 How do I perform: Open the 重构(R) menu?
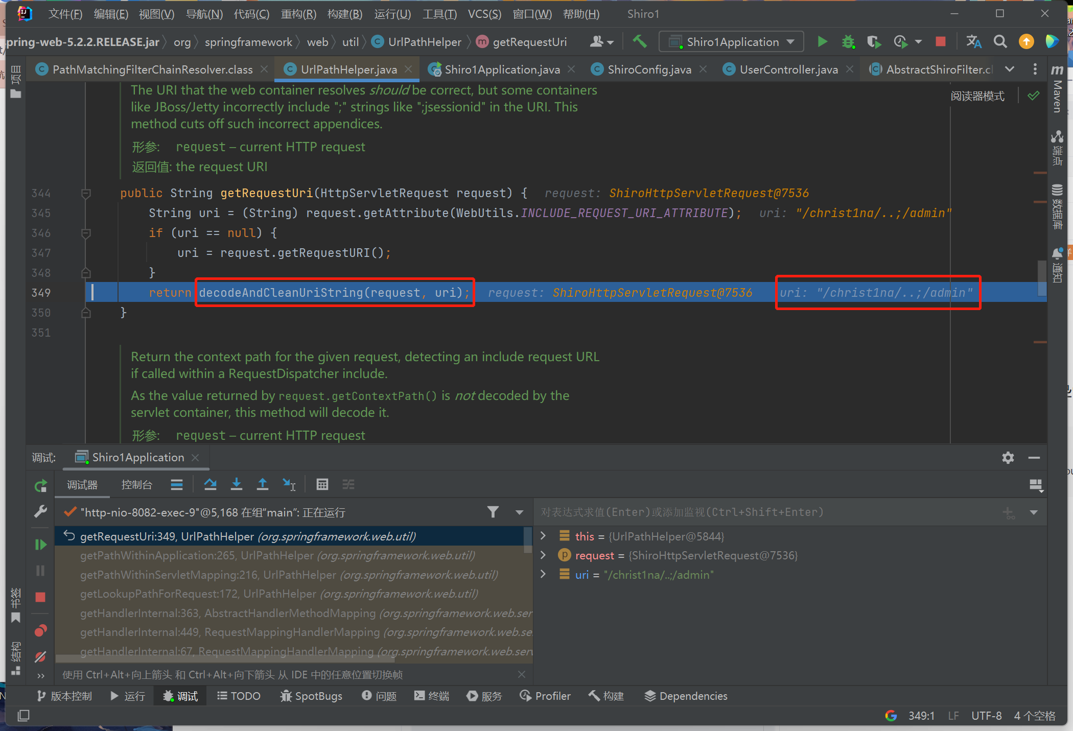coord(298,14)
